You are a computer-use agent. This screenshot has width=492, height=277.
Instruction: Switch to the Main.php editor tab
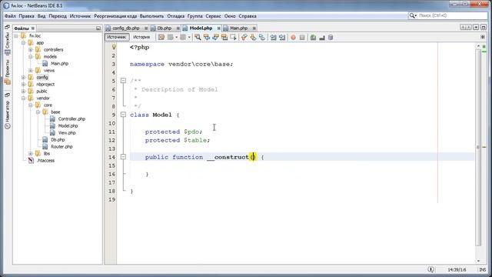click(238, 28)
